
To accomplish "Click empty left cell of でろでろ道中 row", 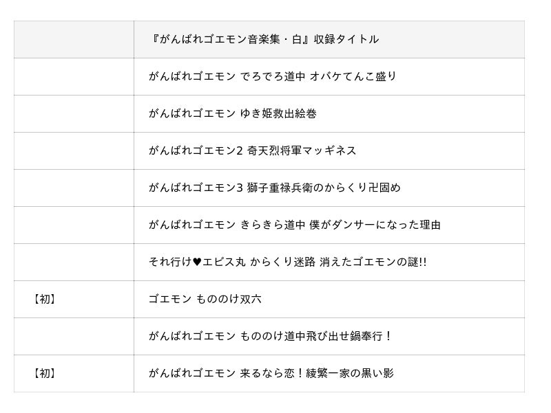I will (74, 76).
